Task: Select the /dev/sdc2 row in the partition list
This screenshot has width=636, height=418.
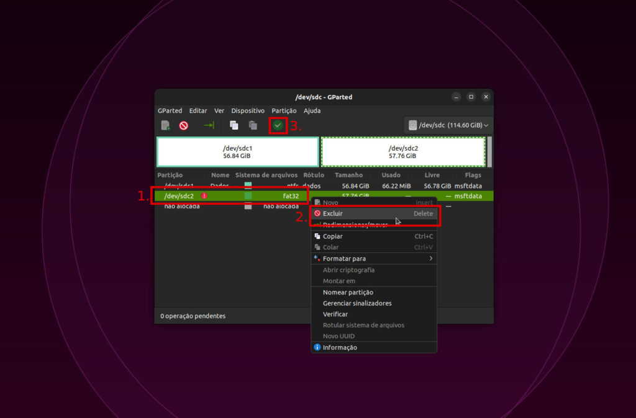Action: (x=324, y=195)
